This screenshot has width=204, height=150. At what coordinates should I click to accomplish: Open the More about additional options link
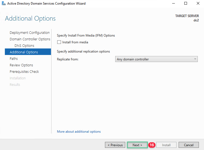coord(79,132)
